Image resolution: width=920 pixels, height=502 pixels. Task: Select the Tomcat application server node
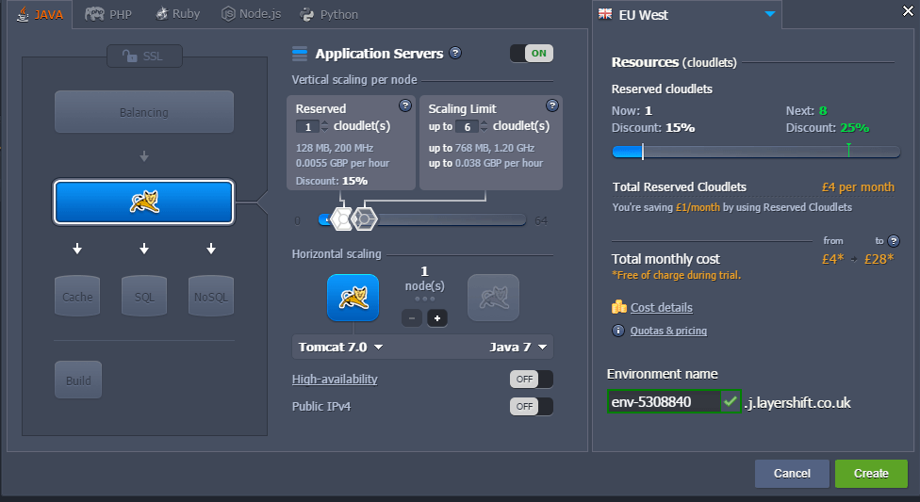tap(143, 202)
